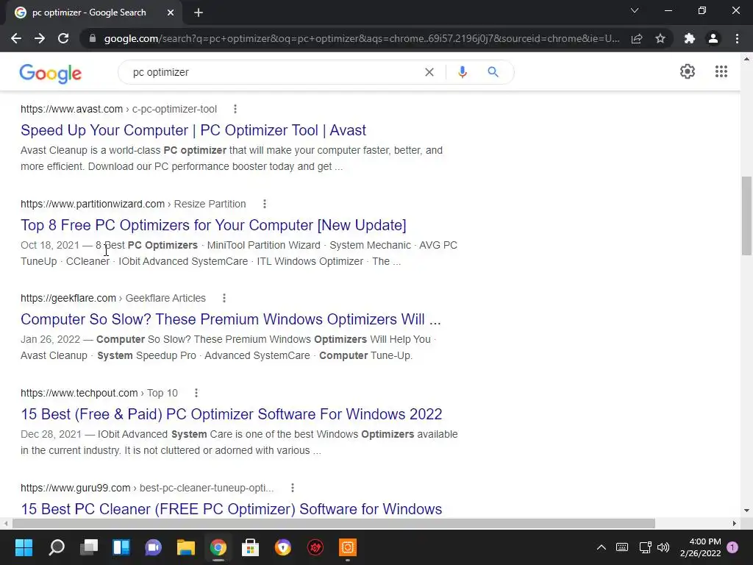753x565 pixels.
Task: Click the https://www.partitionwizard.com breadcrumb
Action: pyautogui.click(x=93, y=204)
